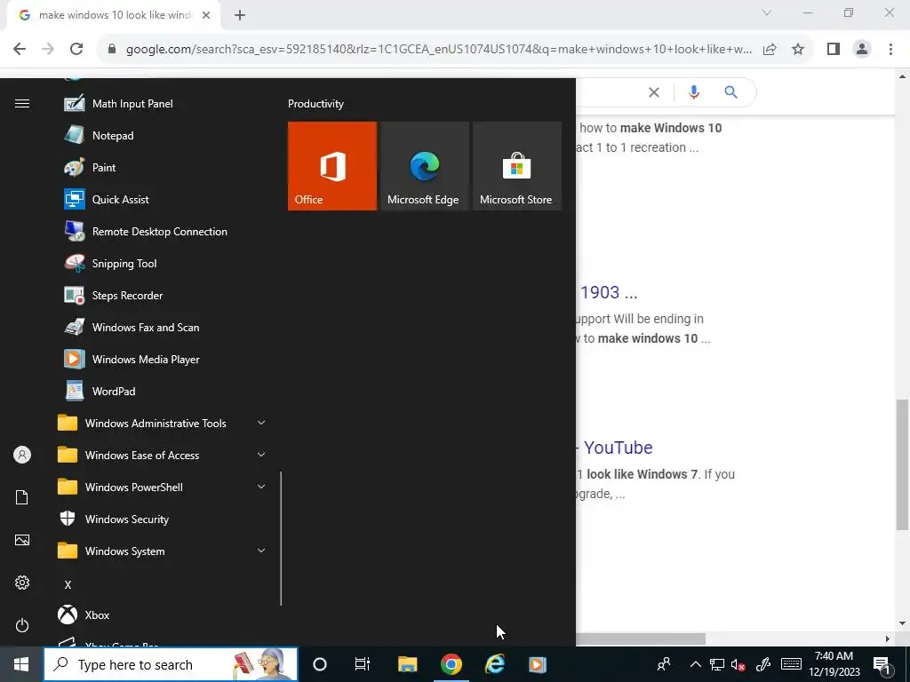Open Chrome profile menu
The image size is (910, 682).
pyautogui.click(x=862, y=49)
